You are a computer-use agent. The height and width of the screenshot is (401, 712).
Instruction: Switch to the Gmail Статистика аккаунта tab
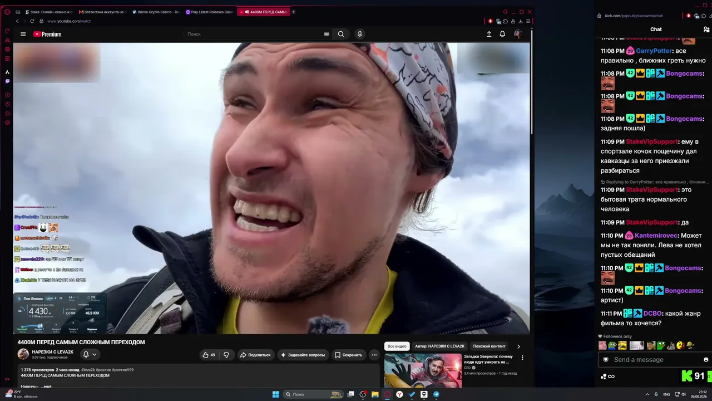103,12
